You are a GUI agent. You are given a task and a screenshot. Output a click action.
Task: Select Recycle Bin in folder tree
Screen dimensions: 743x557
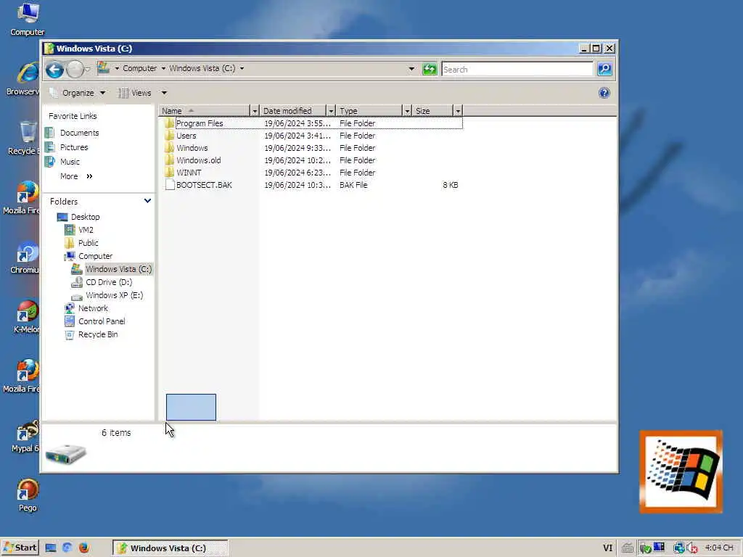(98, 334)
